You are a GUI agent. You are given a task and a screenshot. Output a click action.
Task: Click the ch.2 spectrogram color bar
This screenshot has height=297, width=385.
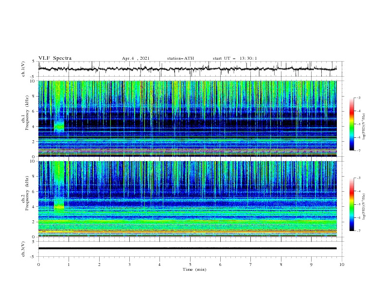(x=352, y=204)
